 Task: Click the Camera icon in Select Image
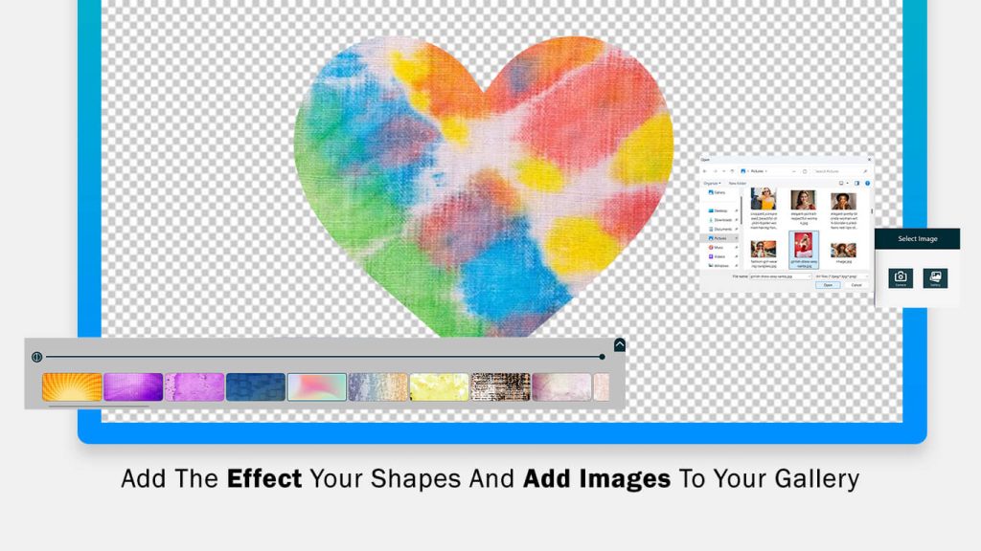point(901,277)
